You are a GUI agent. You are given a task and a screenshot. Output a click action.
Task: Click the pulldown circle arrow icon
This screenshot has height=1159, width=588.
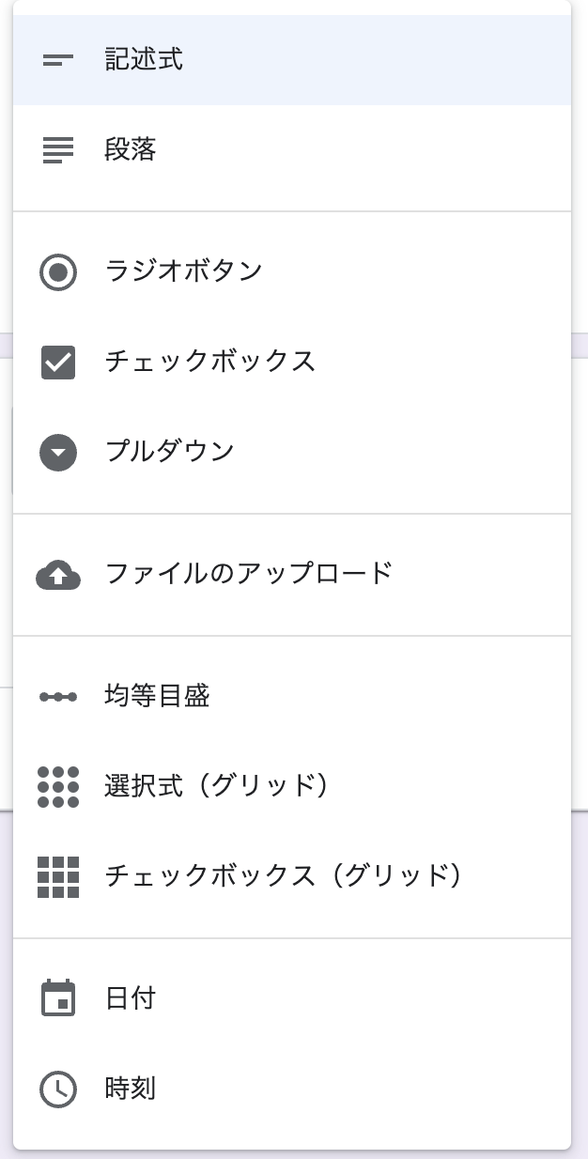point(57,452)
